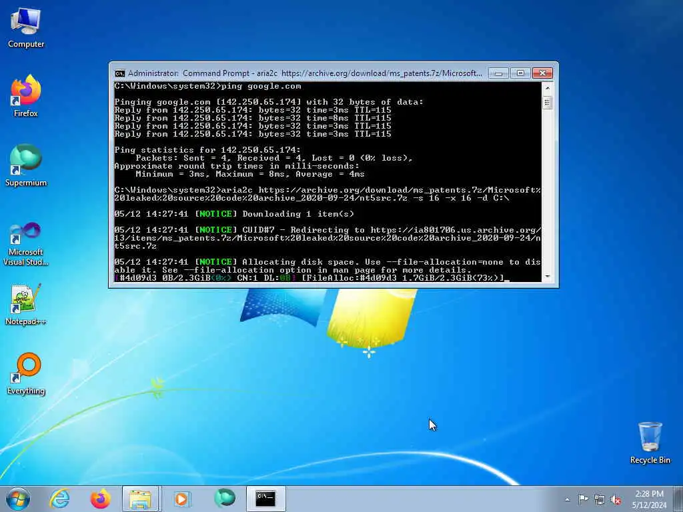The height and width of the screenshot is (512, 683).
Task: Click the 'Downloading 1 item(s)' notice line
Action: coord(234,214)
